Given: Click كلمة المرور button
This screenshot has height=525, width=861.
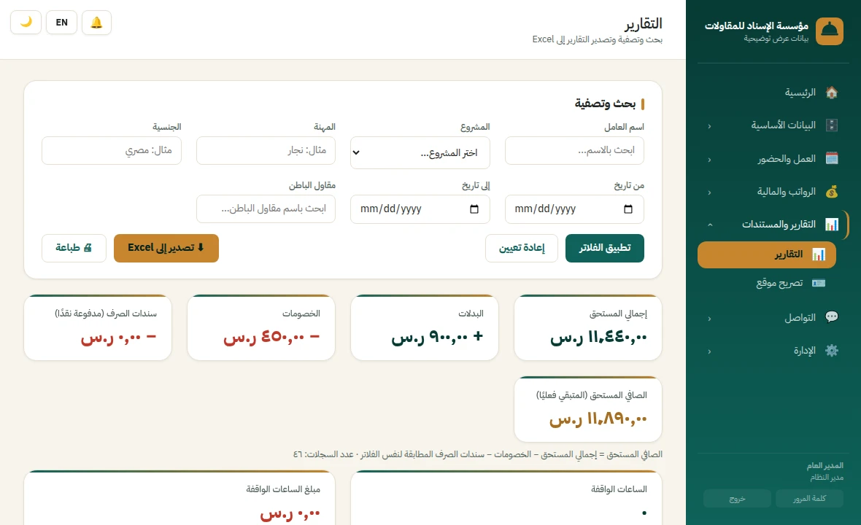Looking at the screenshot, I should click(x=809, y=498).
